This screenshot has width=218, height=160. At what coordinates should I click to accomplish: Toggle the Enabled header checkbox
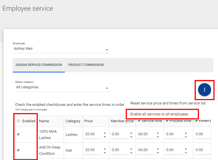(x=18, y=121)
